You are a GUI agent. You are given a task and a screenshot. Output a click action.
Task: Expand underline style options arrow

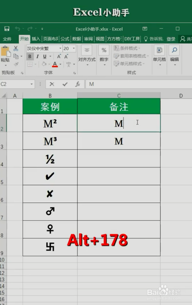pos(50,56)
